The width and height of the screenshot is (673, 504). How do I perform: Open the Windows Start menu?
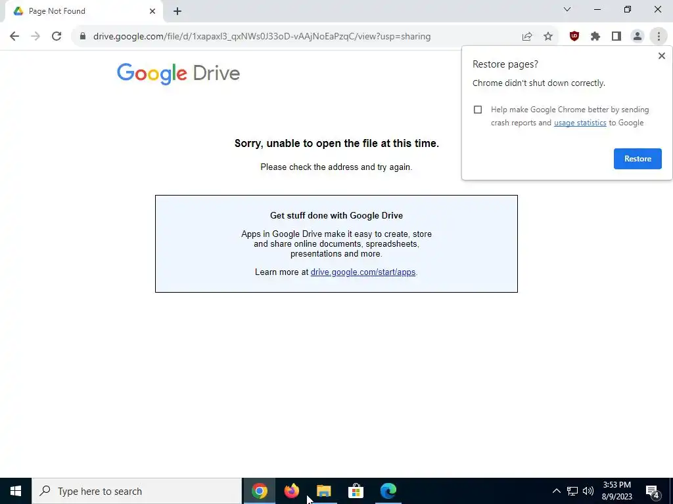(x=16, y=491)
